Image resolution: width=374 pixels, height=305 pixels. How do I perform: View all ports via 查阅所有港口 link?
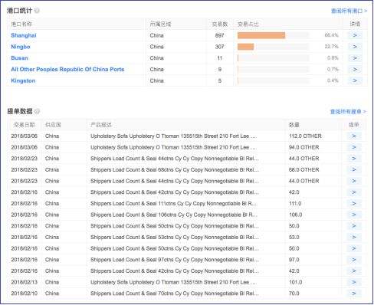tap(349, 11)
